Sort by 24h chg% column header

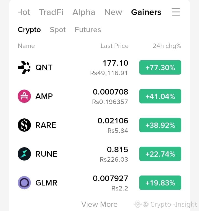[x=167, y=46]
